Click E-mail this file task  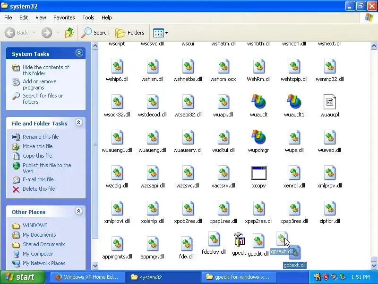(38, 179)
